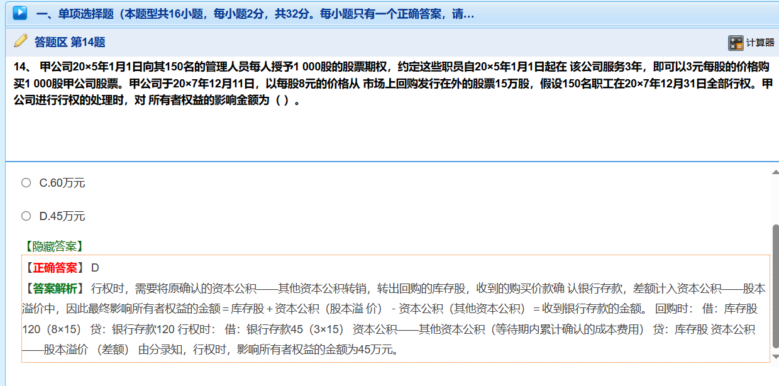The height and width of the screenshot is (386, 779).
Task: Choose the option text D.45万元
Action: click(x=62, y=216)
